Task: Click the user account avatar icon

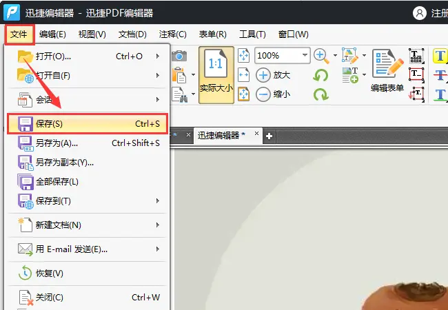Action: click(x=420, y=13)
